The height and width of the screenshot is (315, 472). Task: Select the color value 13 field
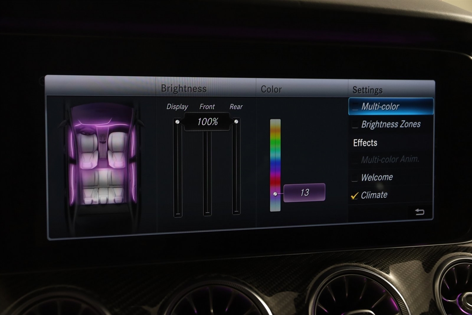click(304, 193)
